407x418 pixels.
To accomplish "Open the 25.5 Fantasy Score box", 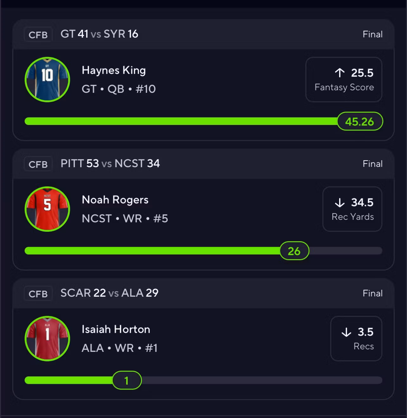I will (x=344, y=79).
